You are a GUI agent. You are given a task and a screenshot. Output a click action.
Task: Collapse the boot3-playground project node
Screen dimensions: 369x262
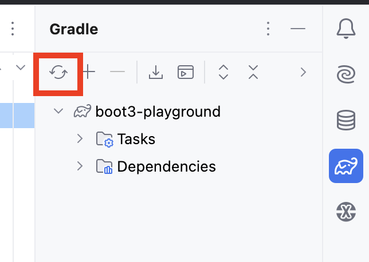(58, 111)
